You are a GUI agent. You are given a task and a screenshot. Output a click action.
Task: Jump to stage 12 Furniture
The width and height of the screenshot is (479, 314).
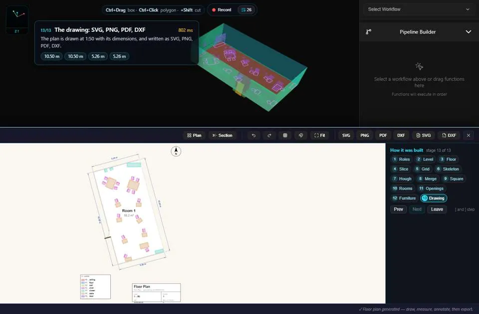click(404, 198)
